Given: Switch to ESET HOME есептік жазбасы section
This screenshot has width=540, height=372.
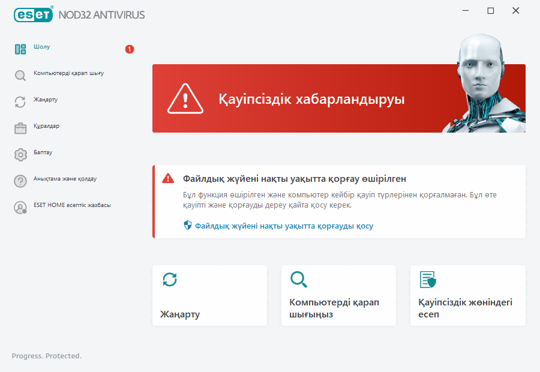Looking at the screenshot, I should tap(73, 205).
